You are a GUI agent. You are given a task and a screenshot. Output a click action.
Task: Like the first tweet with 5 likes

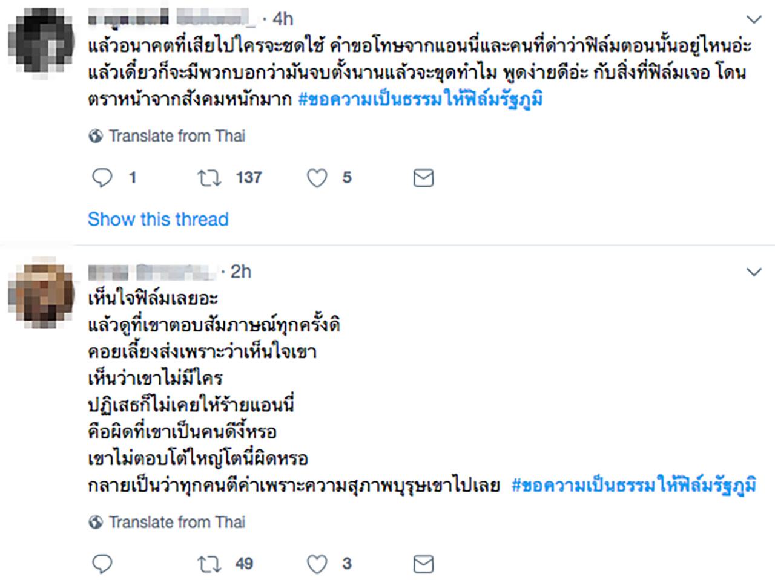tap(317, 177)
